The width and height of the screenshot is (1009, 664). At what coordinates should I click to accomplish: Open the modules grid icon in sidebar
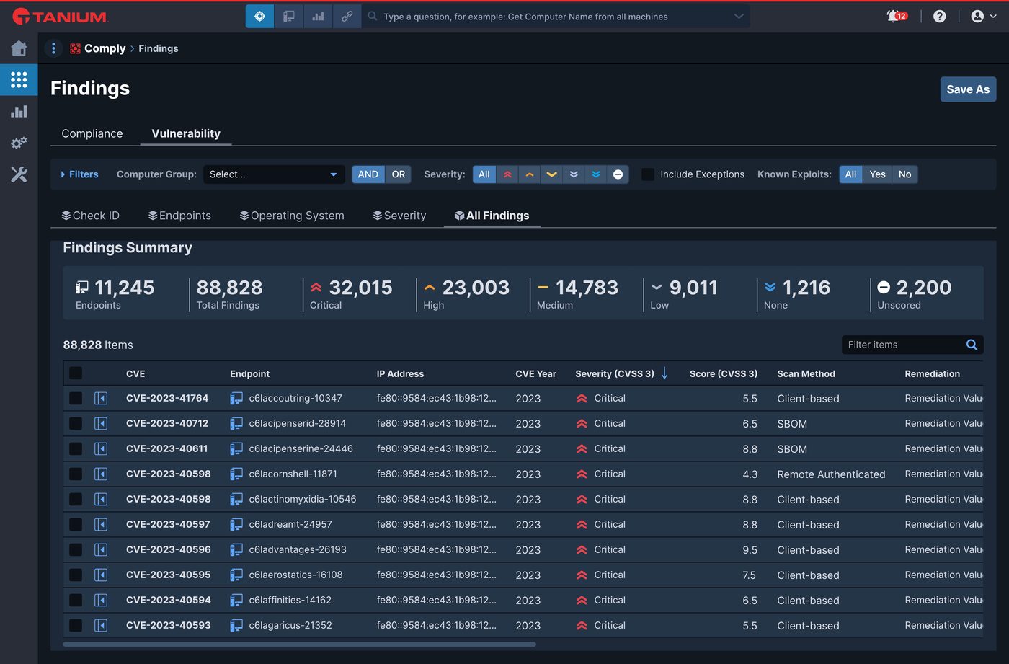[x=19, y=79]
